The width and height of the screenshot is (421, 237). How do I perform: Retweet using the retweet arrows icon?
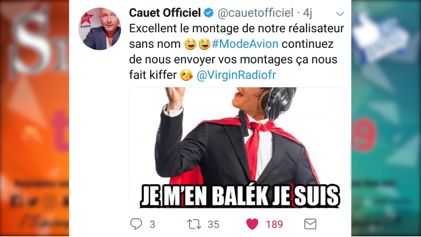[x=194, y=224]
